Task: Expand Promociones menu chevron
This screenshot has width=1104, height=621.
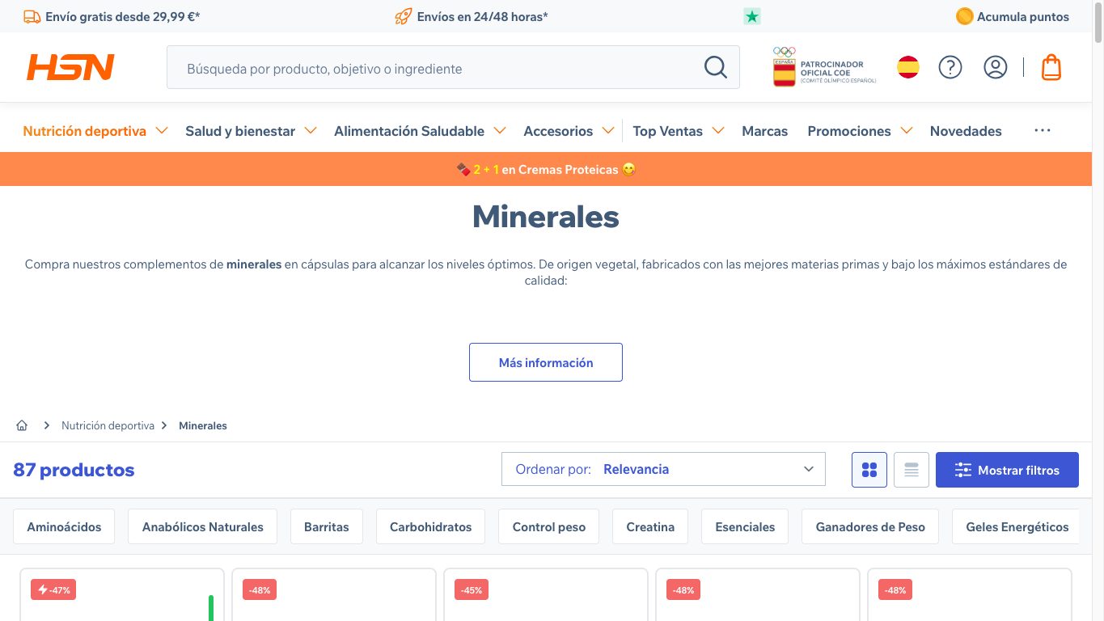Action: point(906,130)
